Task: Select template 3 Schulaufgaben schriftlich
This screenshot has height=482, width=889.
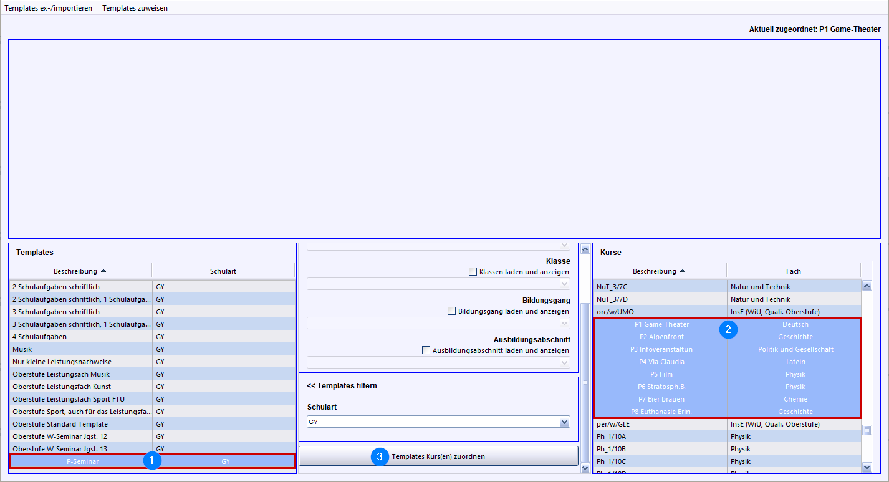Action: coord(151,312)
